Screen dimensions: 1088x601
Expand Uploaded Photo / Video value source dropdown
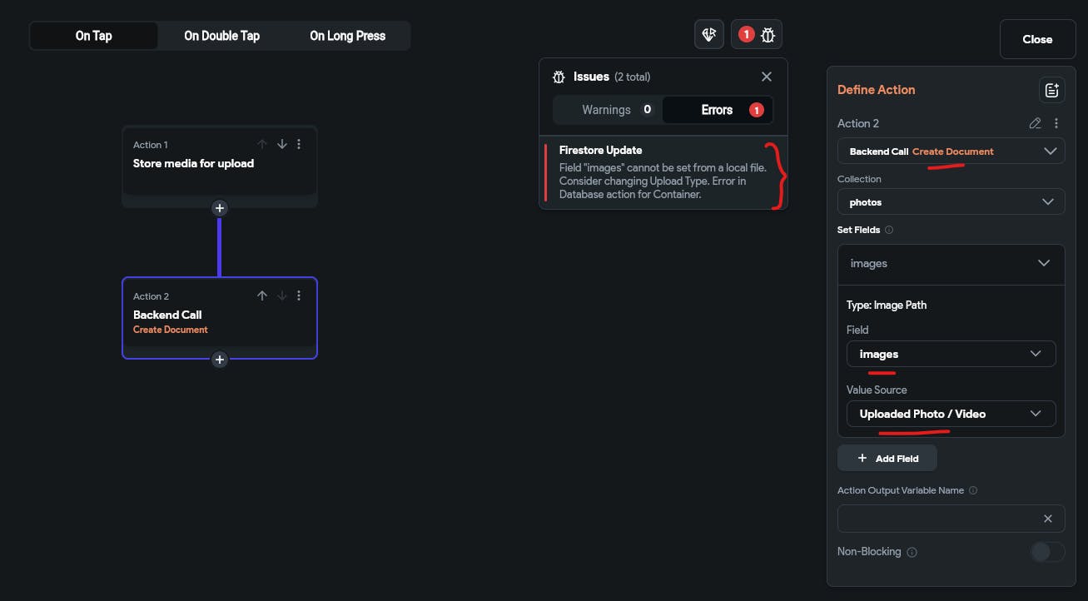(951, 414)
